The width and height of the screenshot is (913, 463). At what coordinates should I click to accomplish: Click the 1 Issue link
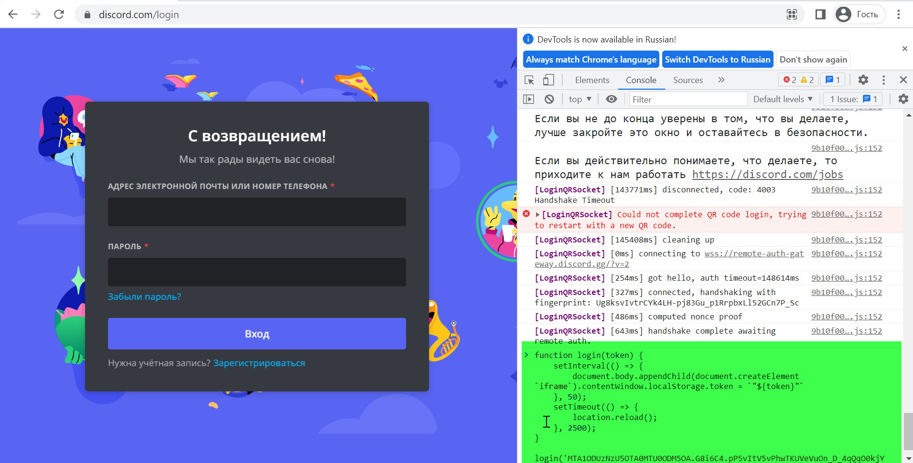point(854,99)
